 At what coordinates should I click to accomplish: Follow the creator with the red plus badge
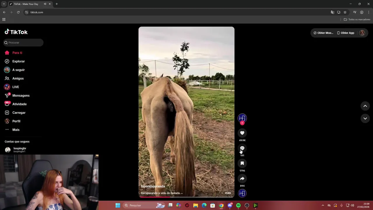[242, 123]
